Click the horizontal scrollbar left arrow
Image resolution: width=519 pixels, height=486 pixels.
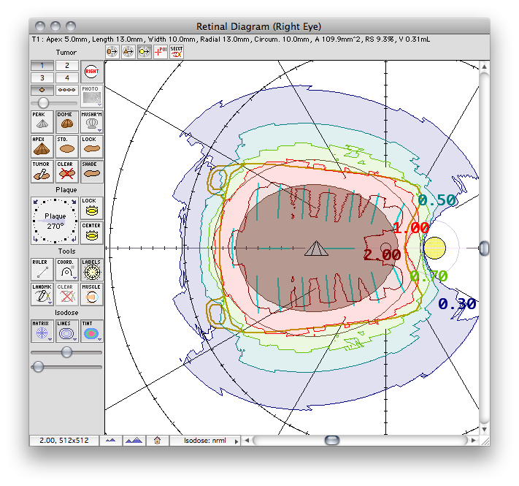(x=246, y=441)
